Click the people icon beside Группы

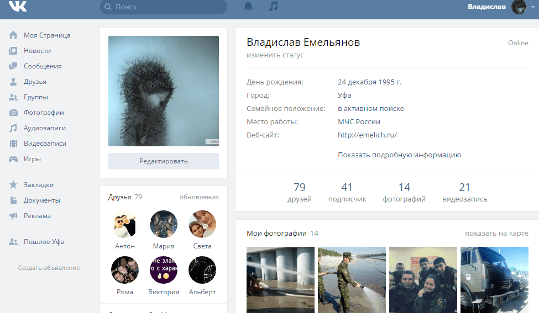13,97
